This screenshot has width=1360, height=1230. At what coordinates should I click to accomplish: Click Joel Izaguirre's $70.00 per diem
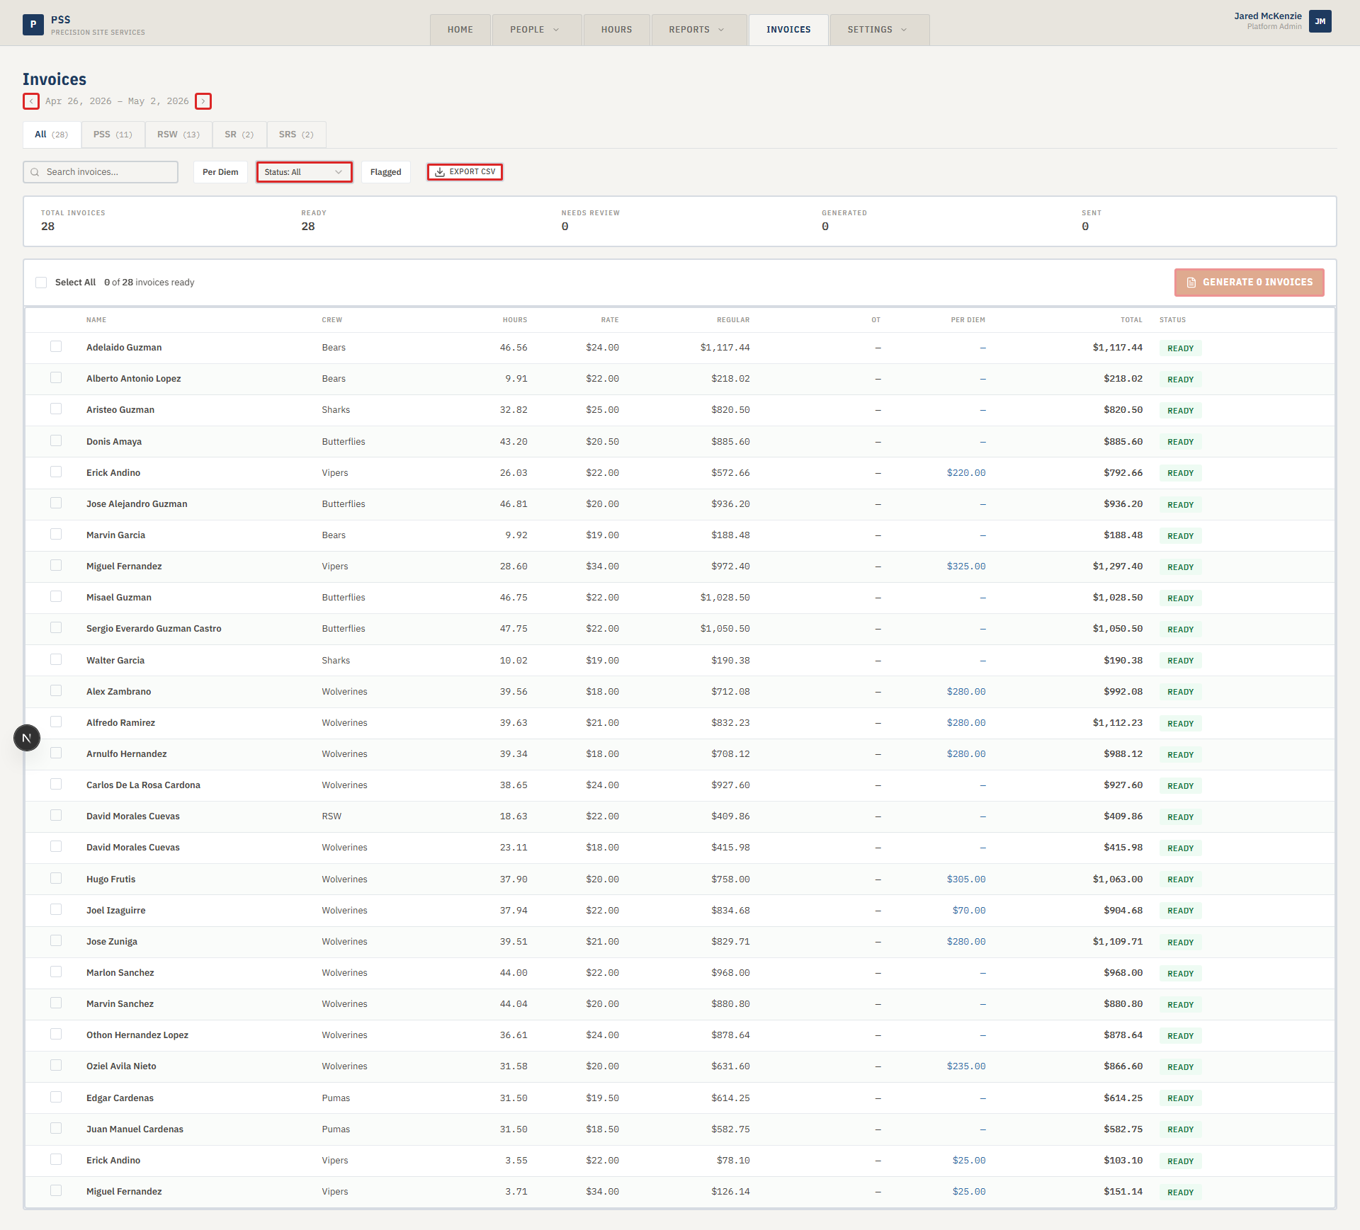(x=969, y=911)
